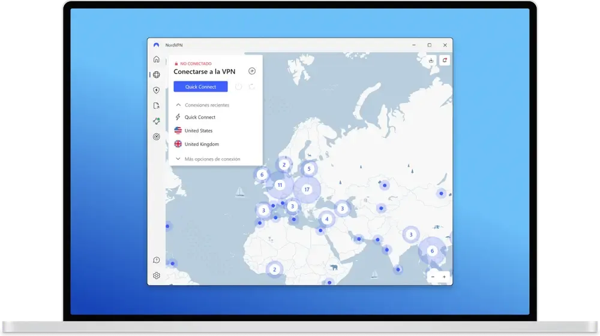The image size is (600, 336).
Task: Click the greyed-out power disconnect icon
Action: tap(238, 87)
